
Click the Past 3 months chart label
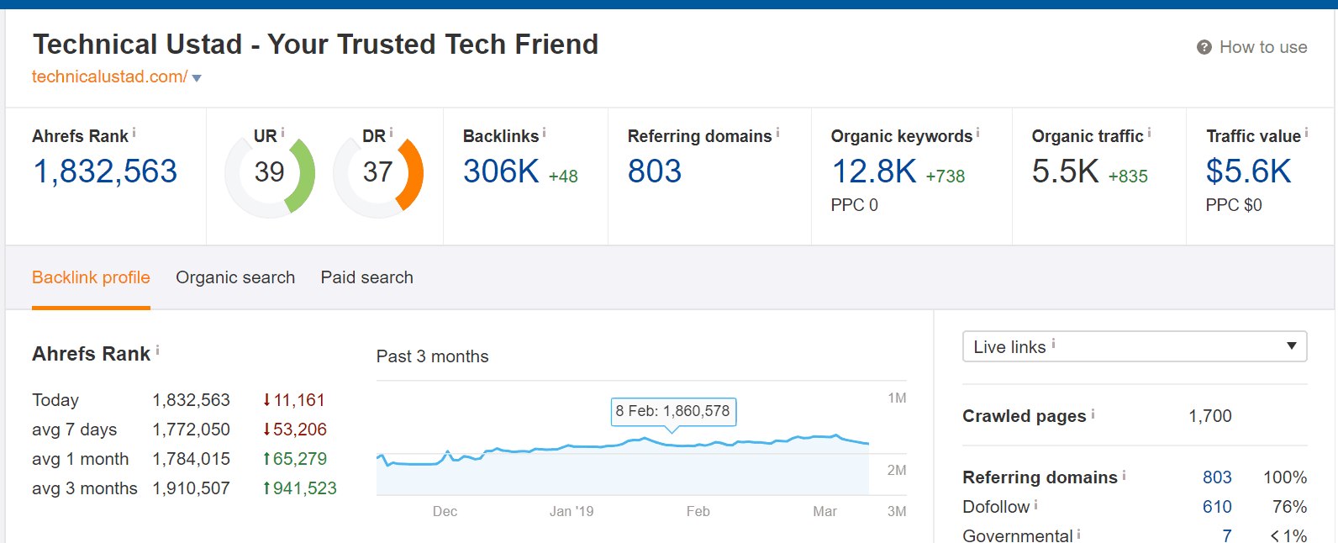[x=432, y=356]
